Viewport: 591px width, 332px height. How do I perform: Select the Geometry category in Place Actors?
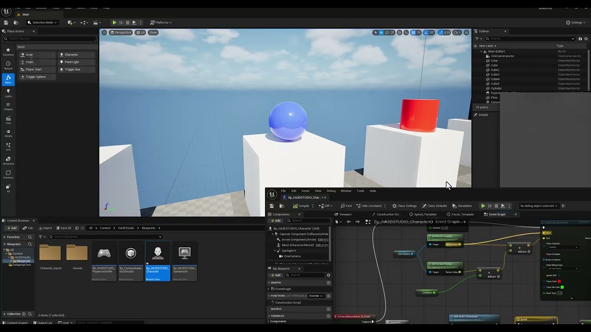point(8,160)
